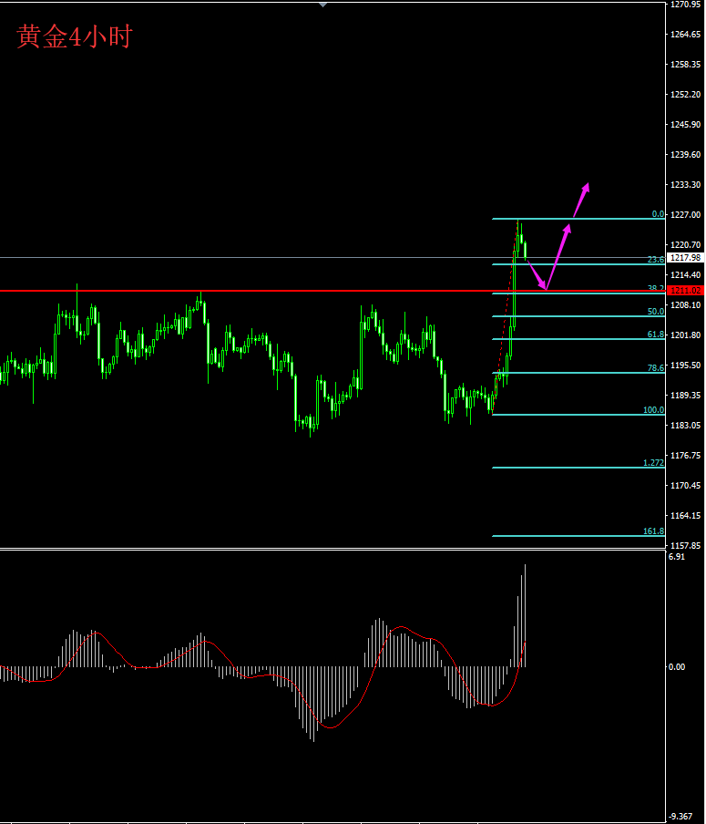Click price axis value 1164.15

pos(686,516)
